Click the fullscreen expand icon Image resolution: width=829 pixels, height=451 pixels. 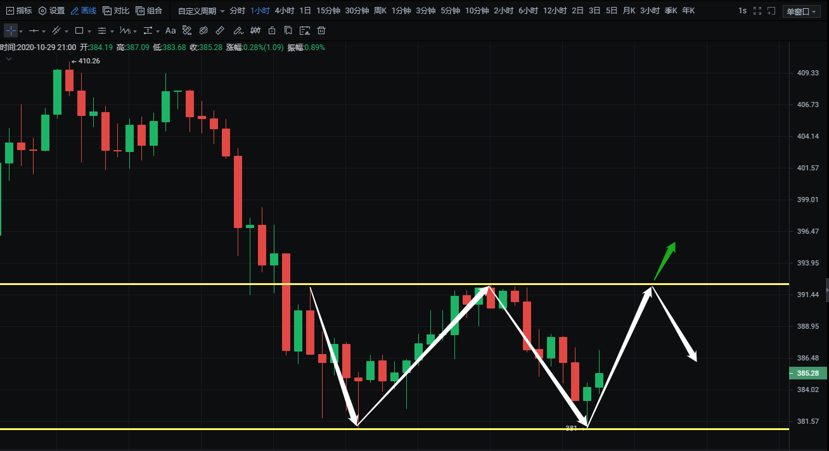[x=757, y=11]
